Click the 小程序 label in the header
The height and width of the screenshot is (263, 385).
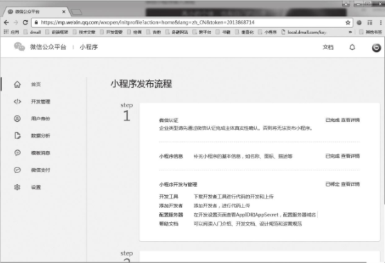pyautogui.click(x=89, y=47)
